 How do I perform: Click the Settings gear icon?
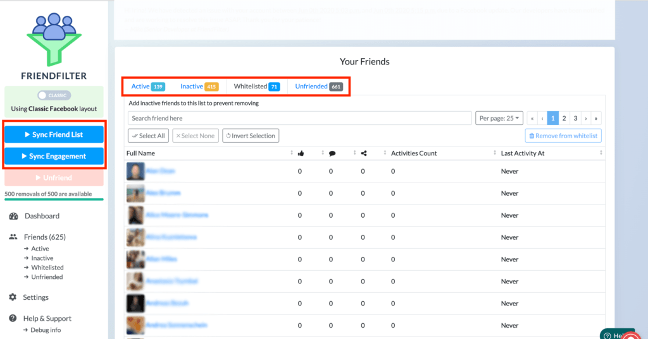(13, 297)
